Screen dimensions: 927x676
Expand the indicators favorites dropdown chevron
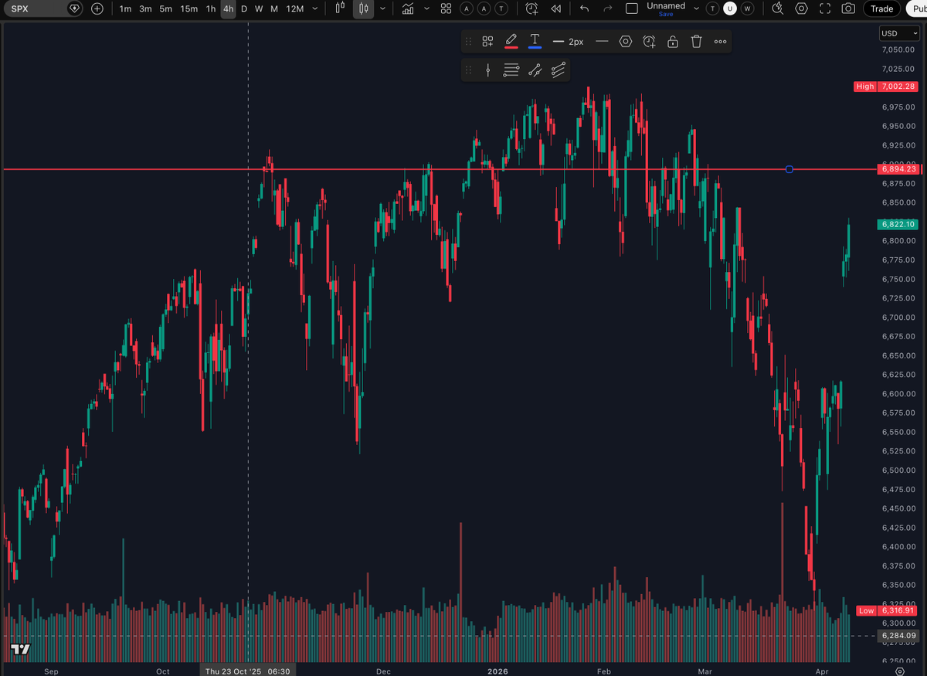click(x=426, y=8)
